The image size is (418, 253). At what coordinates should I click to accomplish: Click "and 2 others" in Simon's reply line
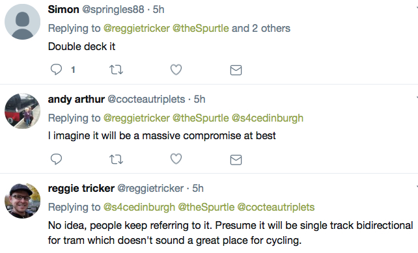pos(261,28)
